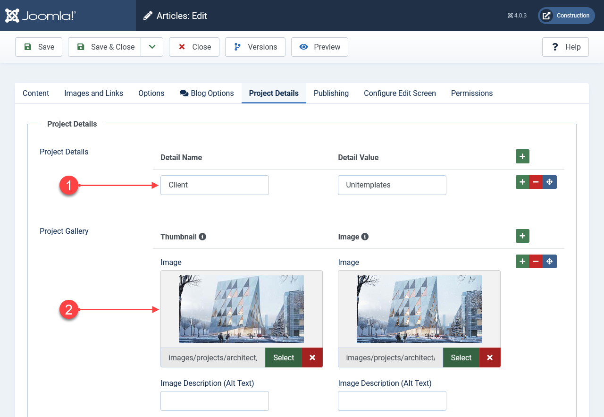The height and width of the screenshot is (417, 604).
Task: Click the Thumbnail building preview picture
Action: point(242,309)
